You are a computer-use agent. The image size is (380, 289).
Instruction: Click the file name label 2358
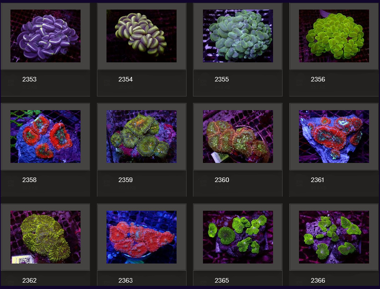[29, 180]
